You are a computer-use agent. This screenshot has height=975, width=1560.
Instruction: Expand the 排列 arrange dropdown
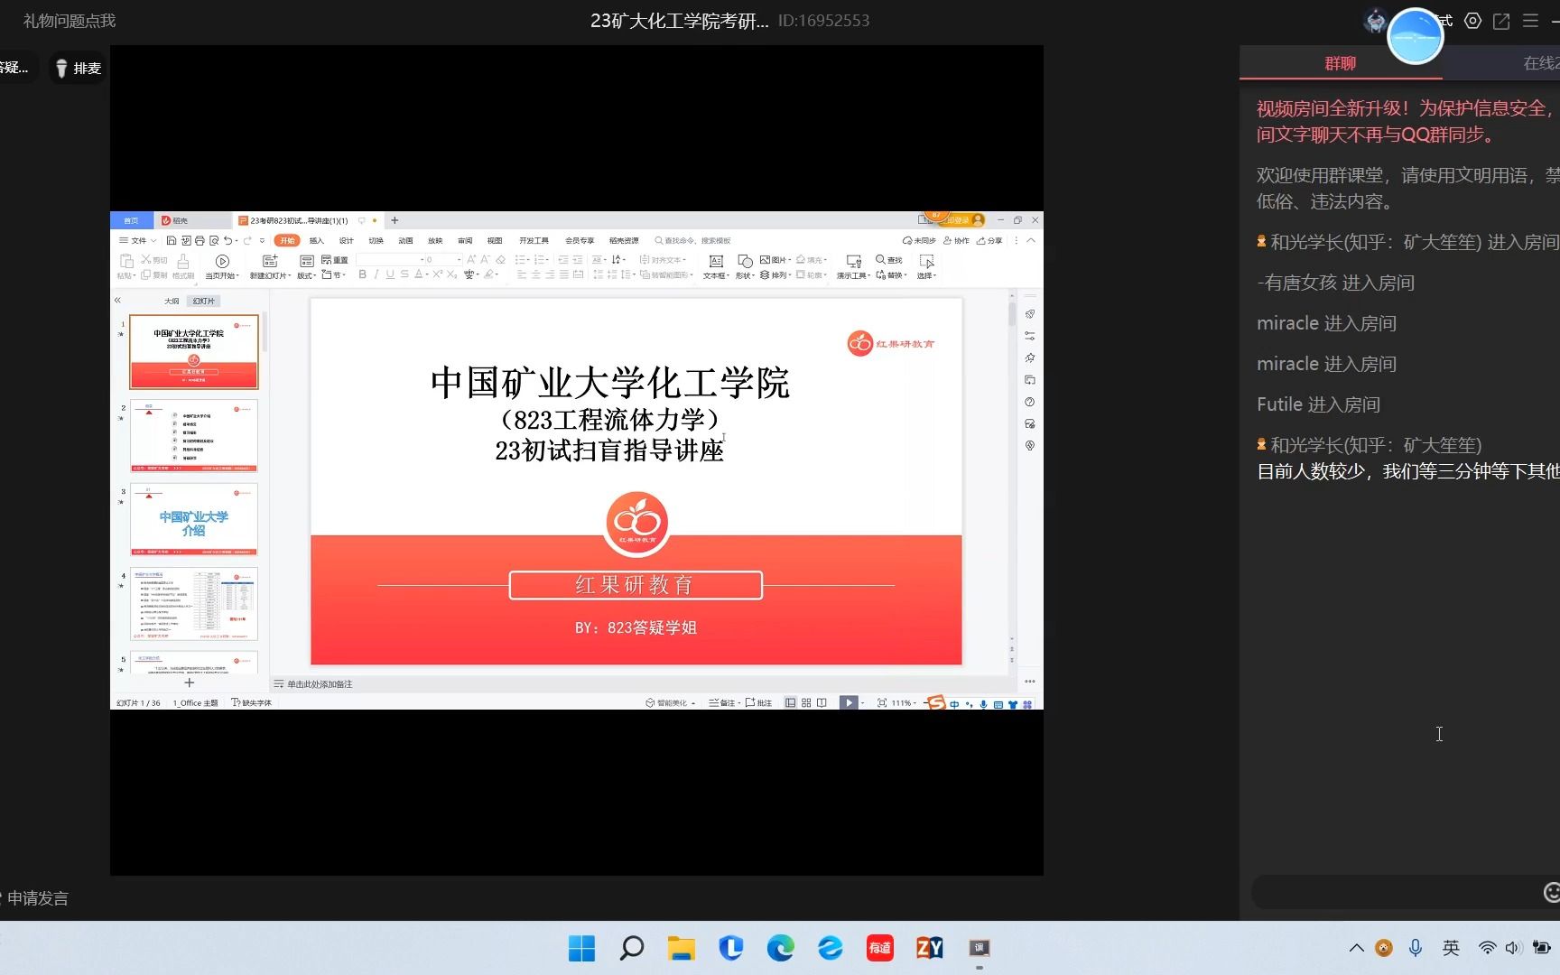pos(776,274)
